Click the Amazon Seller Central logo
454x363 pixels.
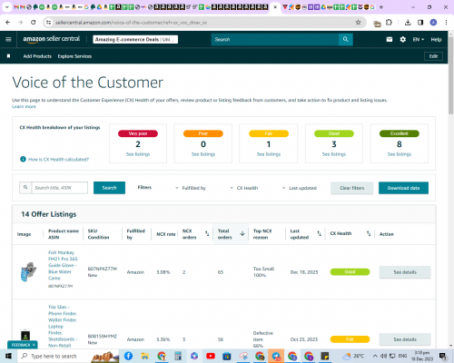click(x=52, y=39)
